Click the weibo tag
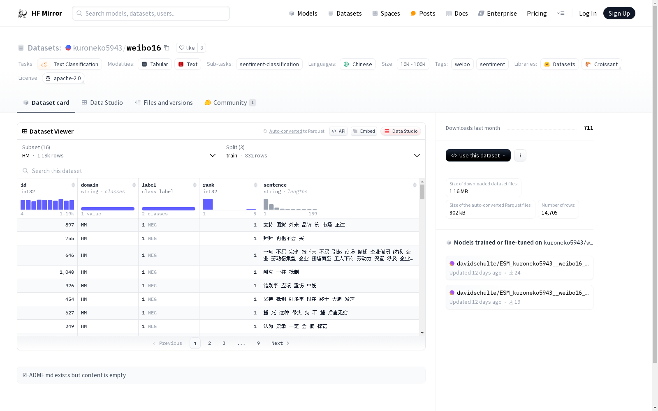This screenshot has height=411, width=658. click(x=462, y=64)
